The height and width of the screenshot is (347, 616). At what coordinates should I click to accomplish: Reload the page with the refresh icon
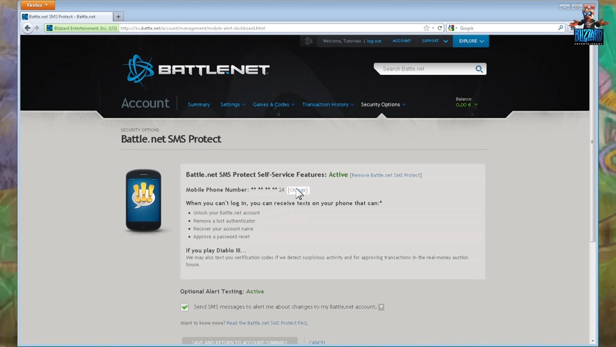click(x=439, y=28)
